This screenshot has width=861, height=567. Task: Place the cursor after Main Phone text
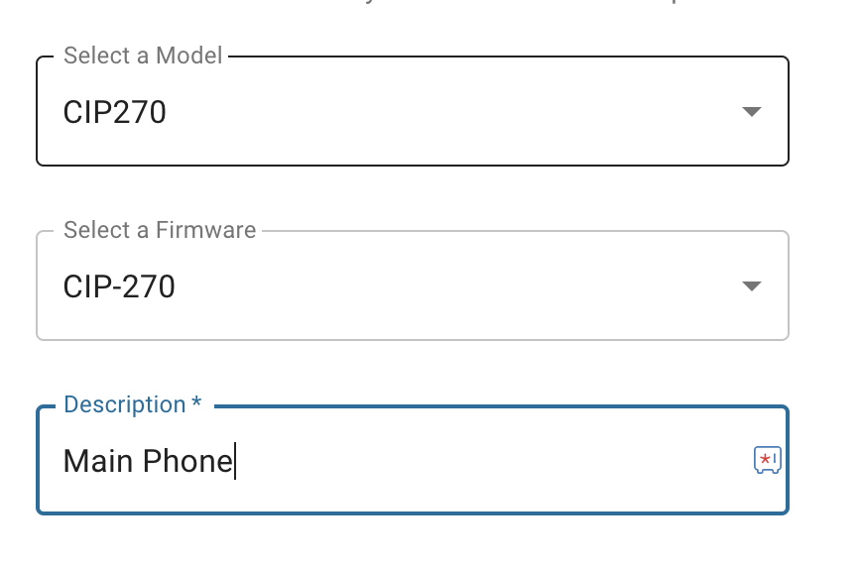click(x=235, y=461)
